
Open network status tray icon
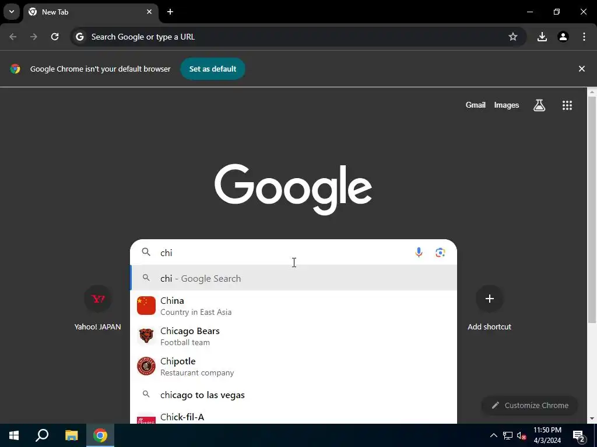click(x=508, y=435)
